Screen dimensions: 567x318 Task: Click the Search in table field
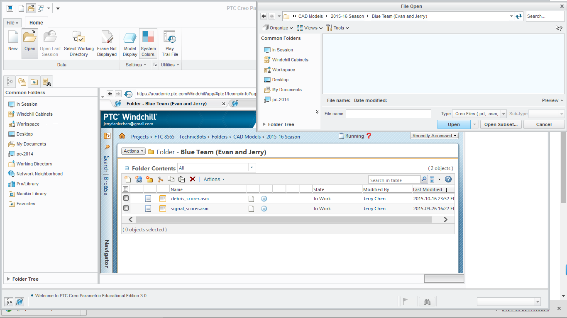coord(394,180)
